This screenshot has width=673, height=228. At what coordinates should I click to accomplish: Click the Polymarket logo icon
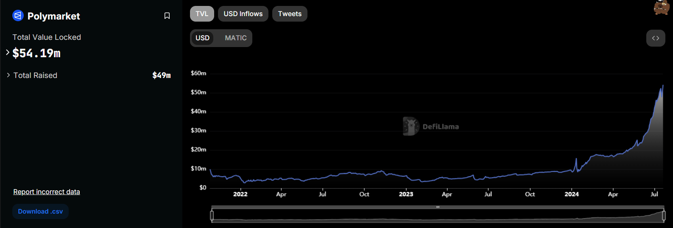pyautogui.click(x=18, y=16)
